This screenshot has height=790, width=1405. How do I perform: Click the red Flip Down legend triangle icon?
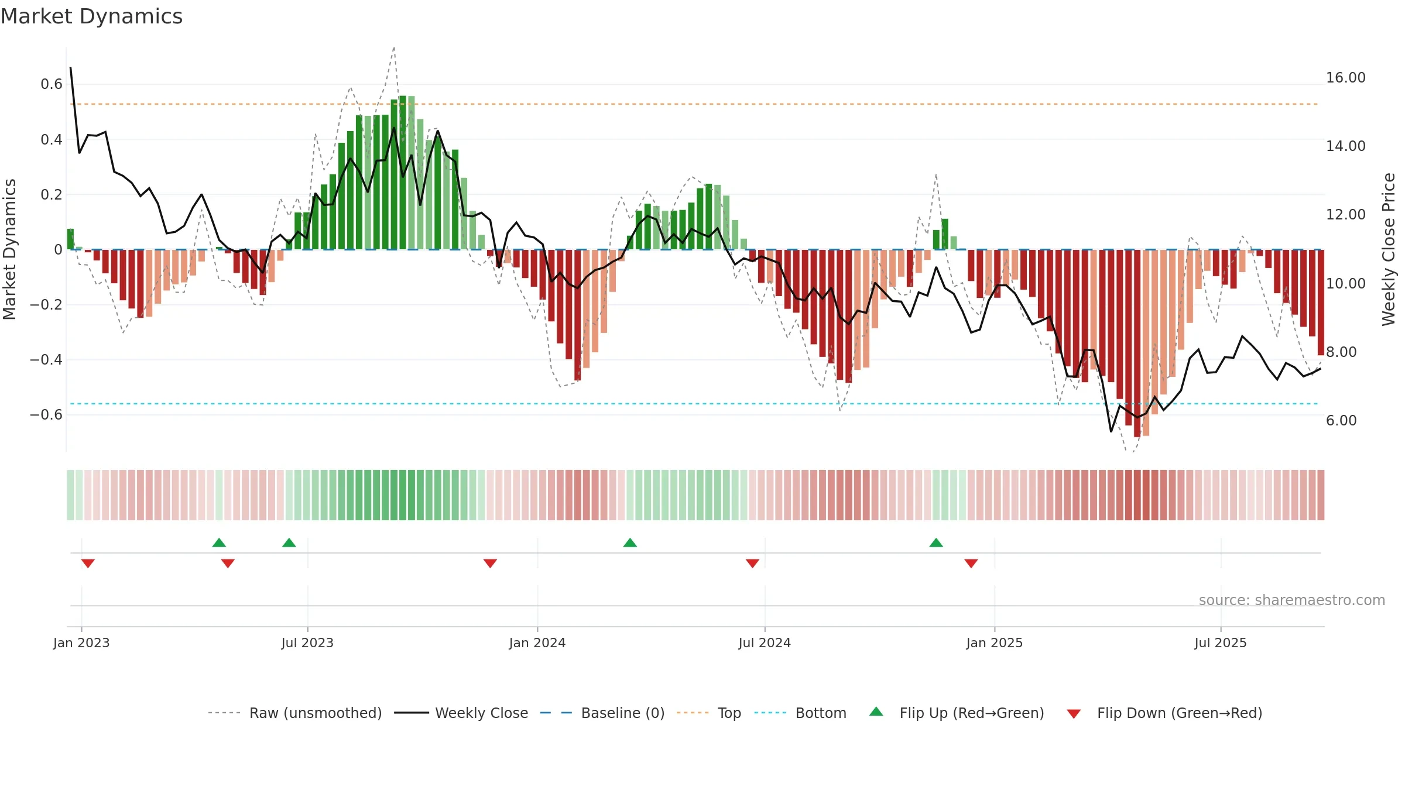[1074, 714]
